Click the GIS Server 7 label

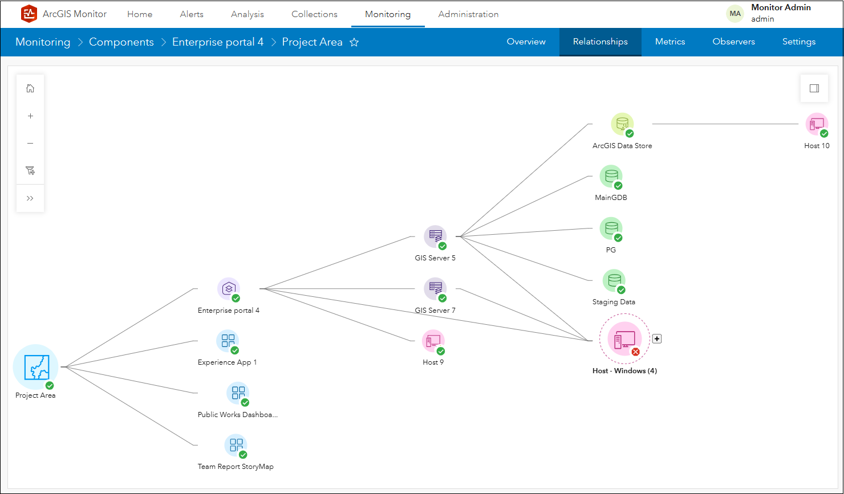click(435, 311)
